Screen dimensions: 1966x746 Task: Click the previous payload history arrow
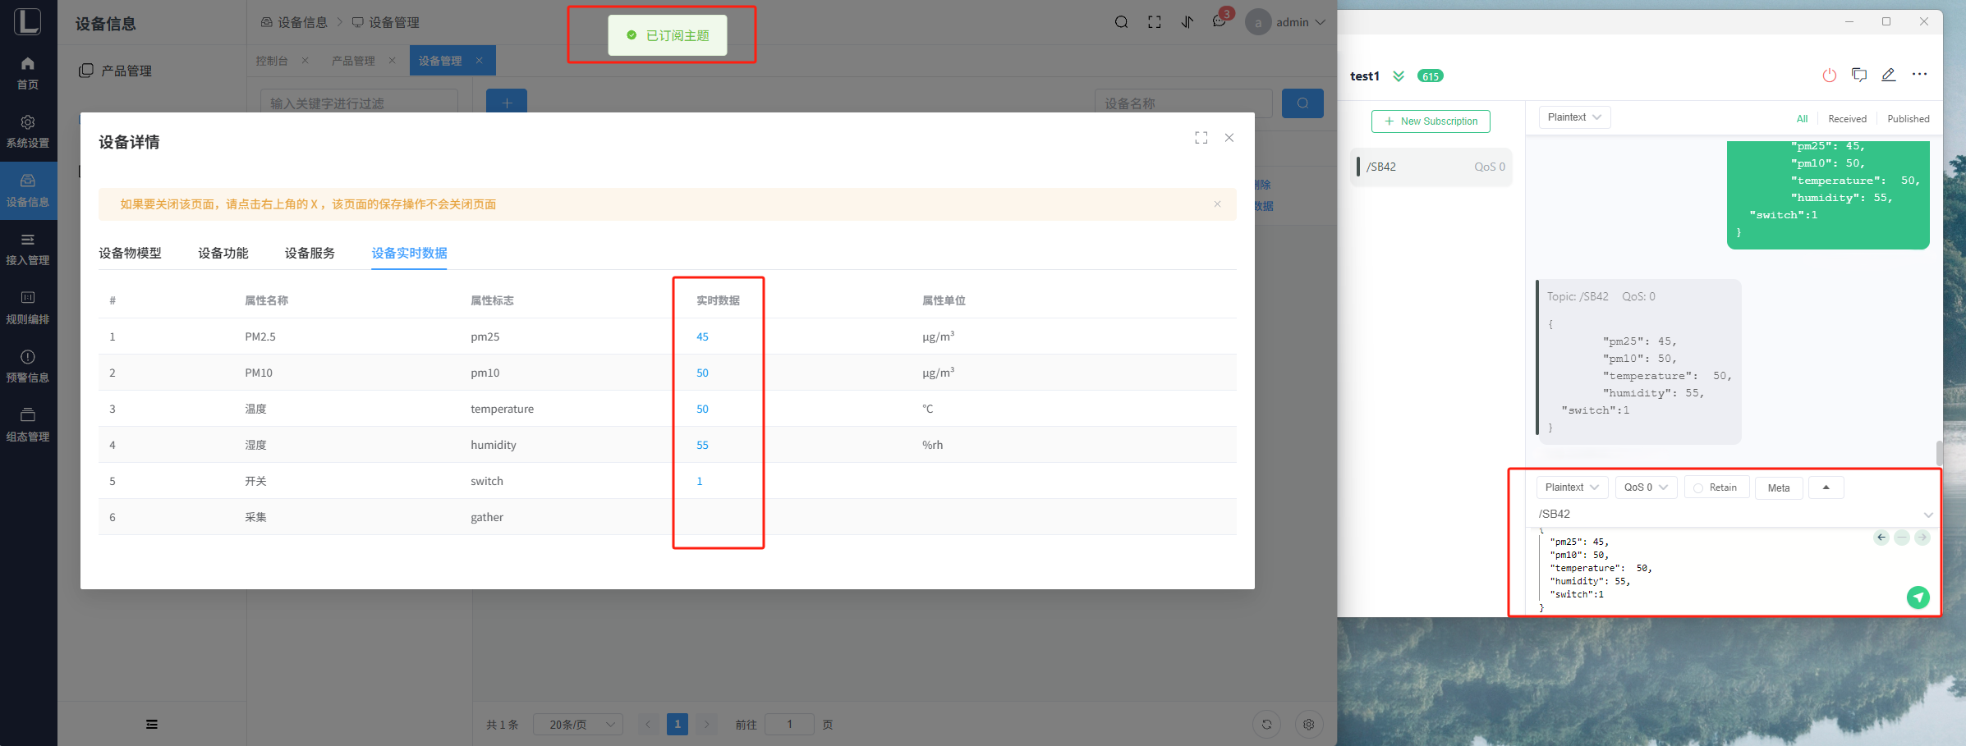pyautogui.click(x=1881, y=538)
